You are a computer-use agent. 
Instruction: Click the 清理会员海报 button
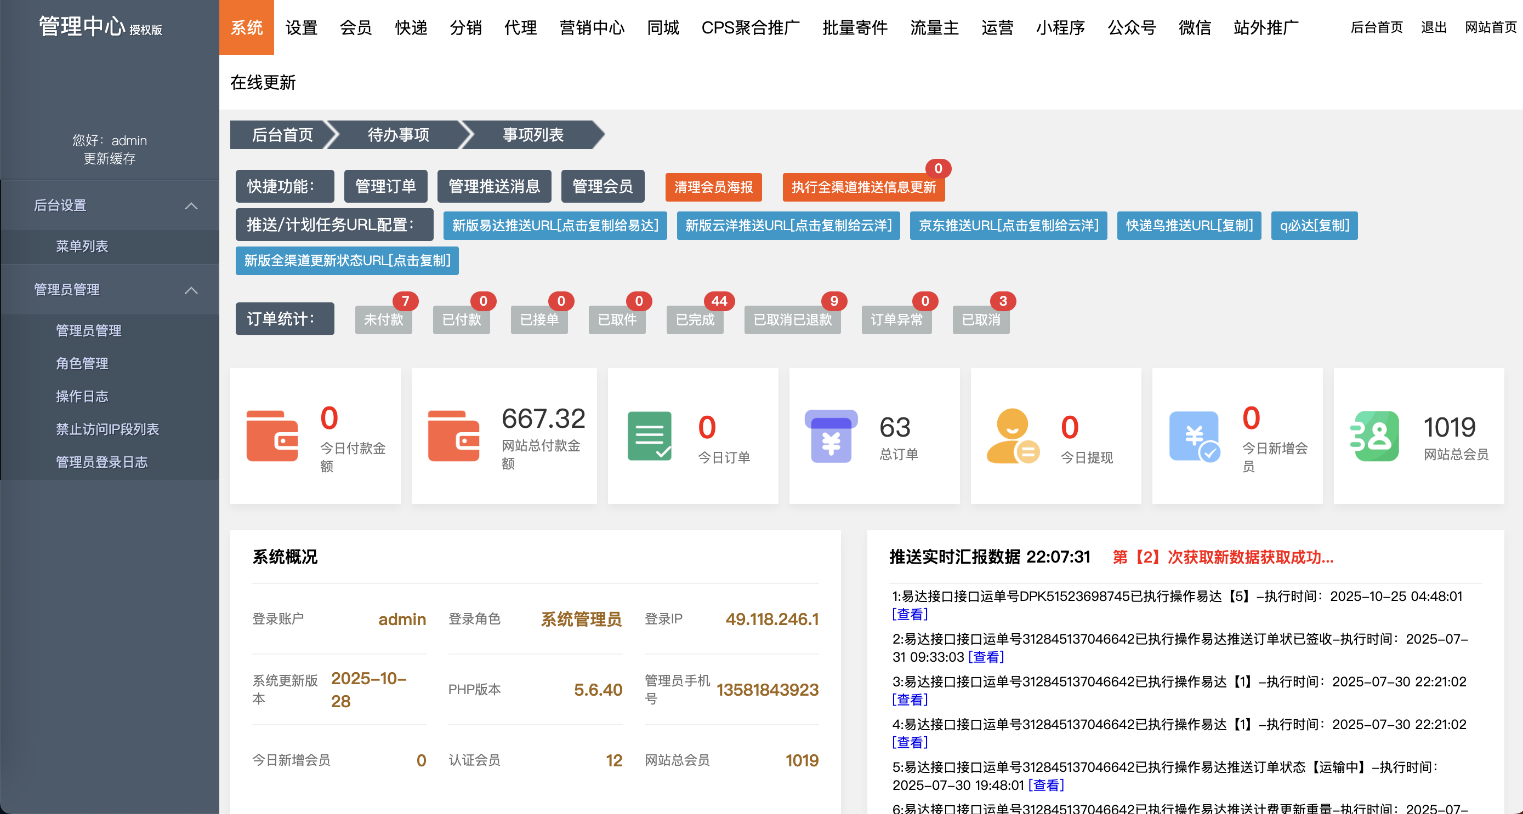[713, 187]
